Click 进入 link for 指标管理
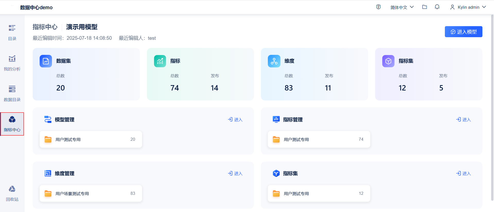494x212 pixels. (x=463, y=119)
